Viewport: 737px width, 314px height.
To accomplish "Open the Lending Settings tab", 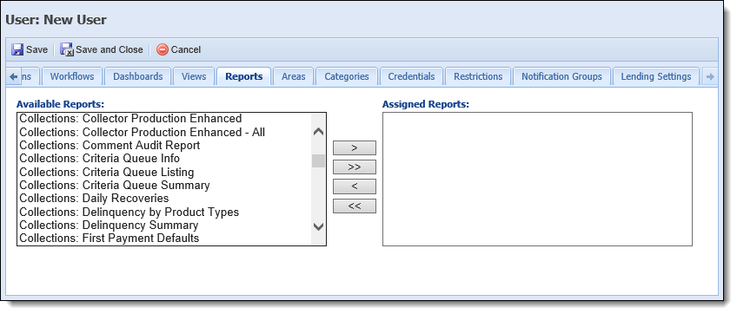I will click(655, 76).
